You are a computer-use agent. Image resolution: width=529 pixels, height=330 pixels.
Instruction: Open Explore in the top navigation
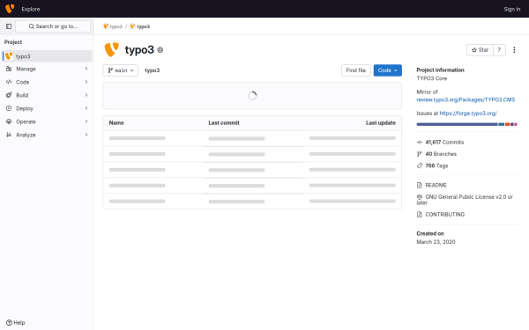point(31,9)
